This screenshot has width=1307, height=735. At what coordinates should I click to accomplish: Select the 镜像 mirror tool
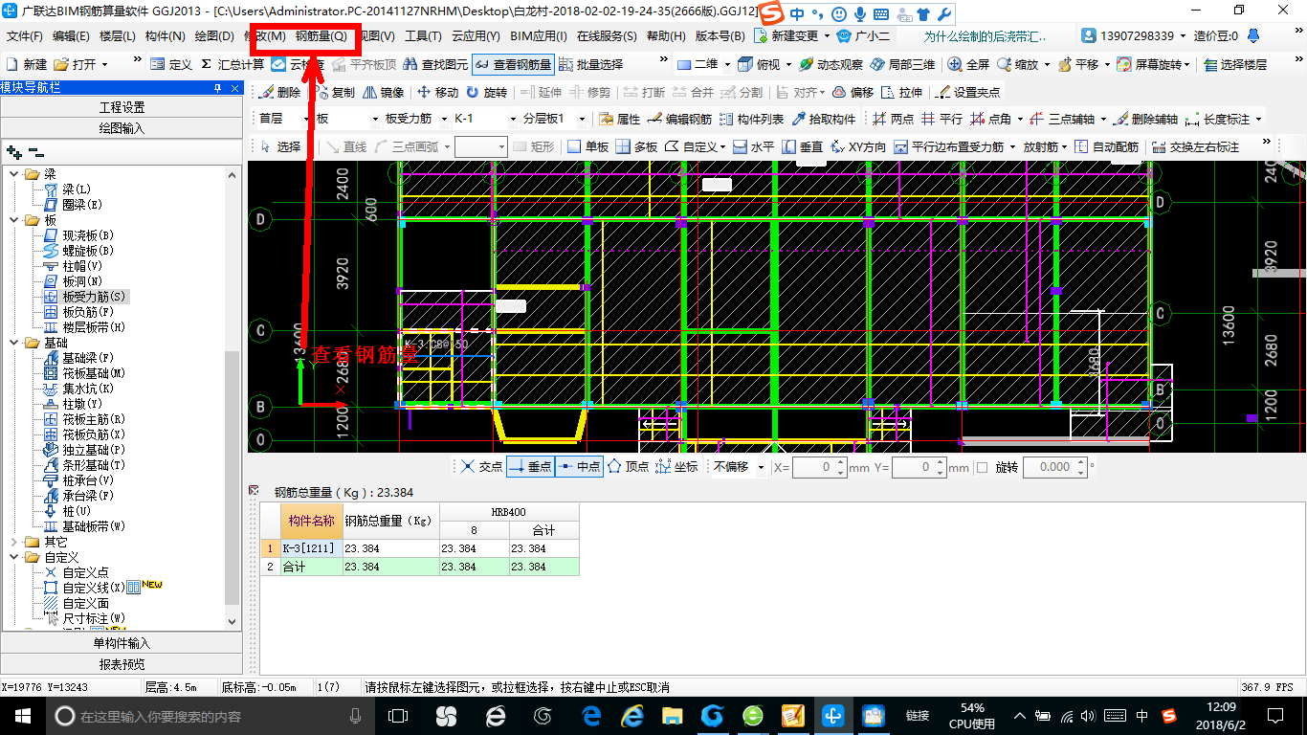383,93
